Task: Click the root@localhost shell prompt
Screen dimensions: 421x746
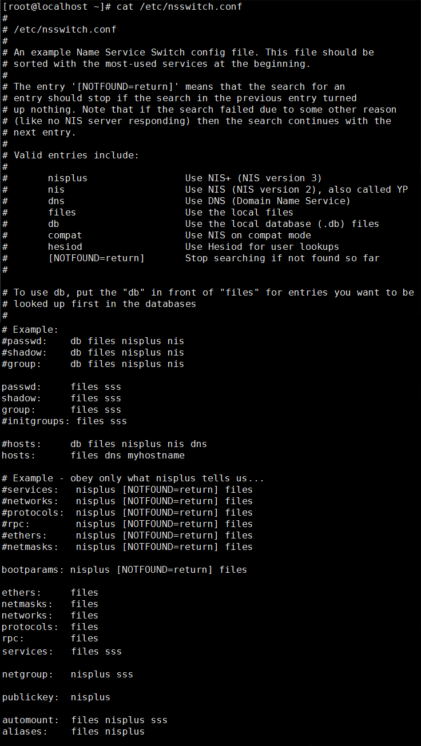Action: pyautogui.click(x=56, y=7)
